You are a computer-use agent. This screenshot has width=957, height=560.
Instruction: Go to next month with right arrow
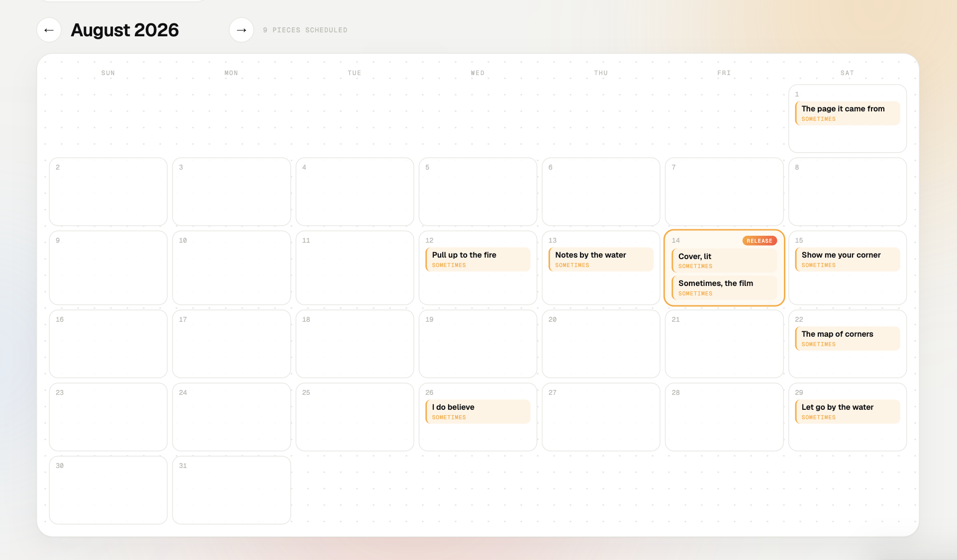(241, 30)
